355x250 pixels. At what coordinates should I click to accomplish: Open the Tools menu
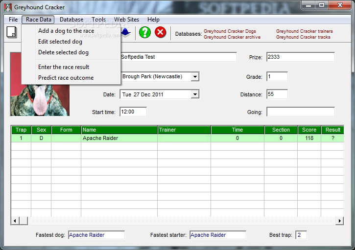click(98, 20)
